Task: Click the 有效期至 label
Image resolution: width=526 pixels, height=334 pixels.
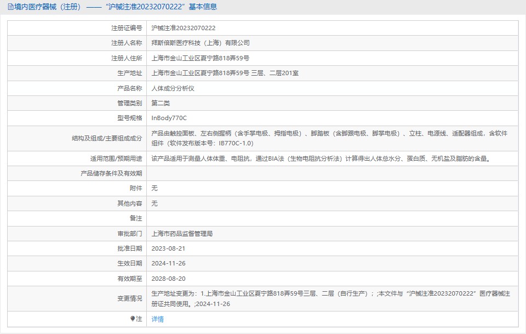Action: tap(129, 279)
